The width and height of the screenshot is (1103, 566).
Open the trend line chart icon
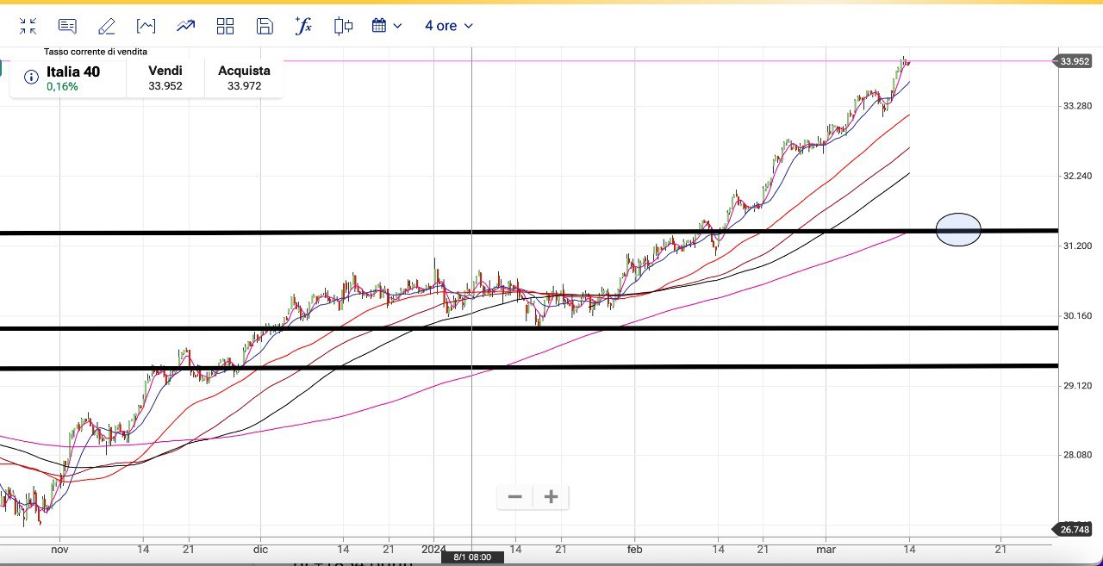point(185,26)
